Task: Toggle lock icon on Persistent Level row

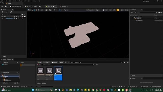Action: [17, 18]
